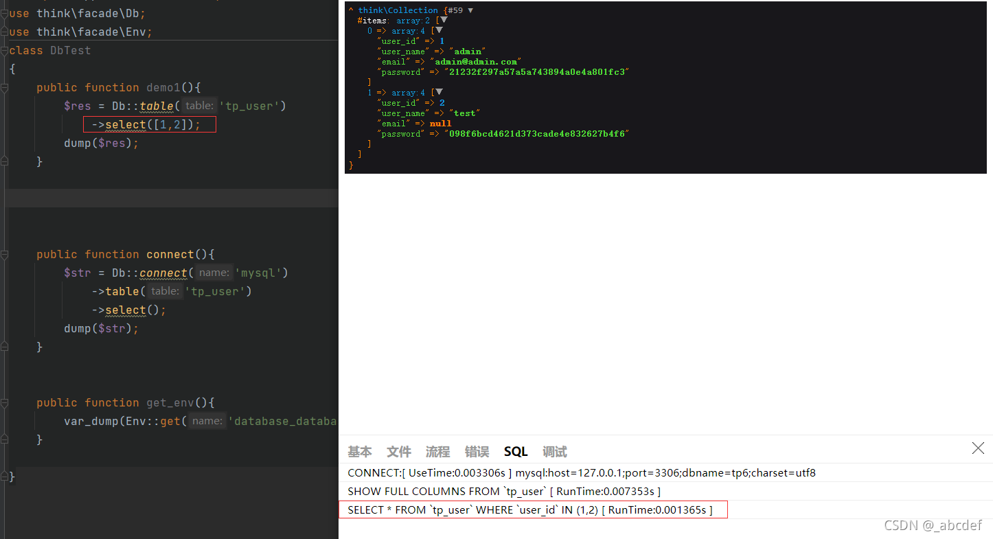
Task: Click the class DbTest declaration
Action: (50, 51)
